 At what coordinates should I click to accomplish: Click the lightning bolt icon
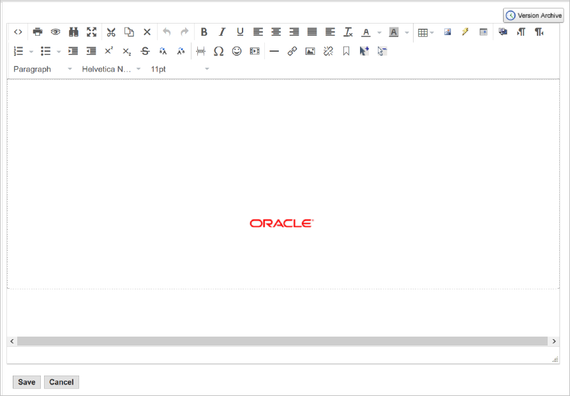pyautogui.click(x=465, y=32)
